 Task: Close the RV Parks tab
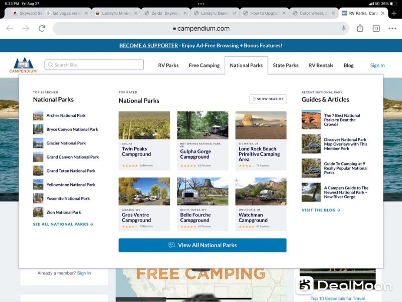383,13
